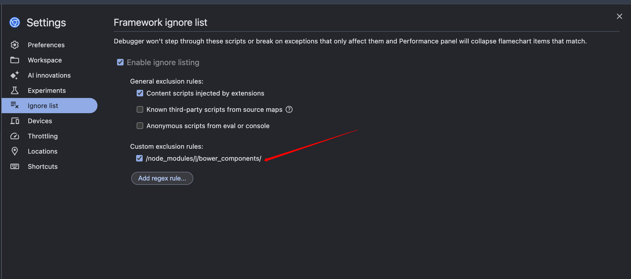Select the /node_modules/|/bower_components/ rule text
This screenshot has height=279, width=631.
[x=204, y=158]
